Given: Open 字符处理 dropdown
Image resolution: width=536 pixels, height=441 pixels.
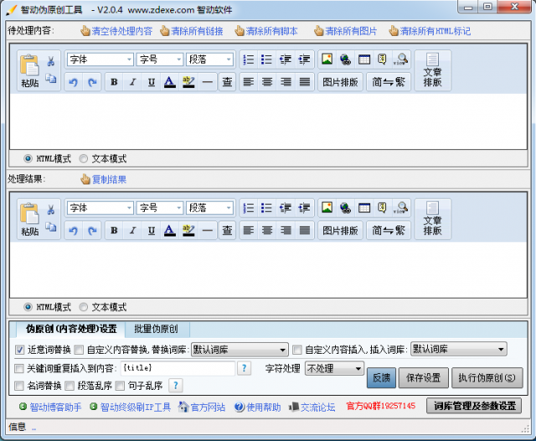Looking at the screenshot, I should 334,368.
